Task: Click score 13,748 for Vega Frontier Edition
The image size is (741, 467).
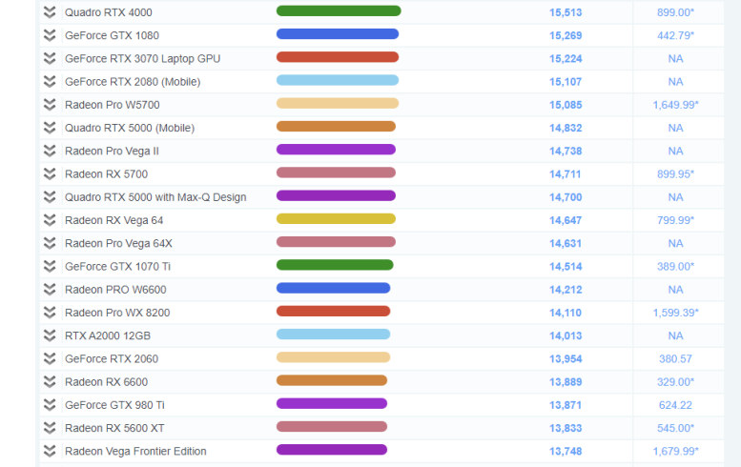Action: pyautogui.click(x=566, y=452)
